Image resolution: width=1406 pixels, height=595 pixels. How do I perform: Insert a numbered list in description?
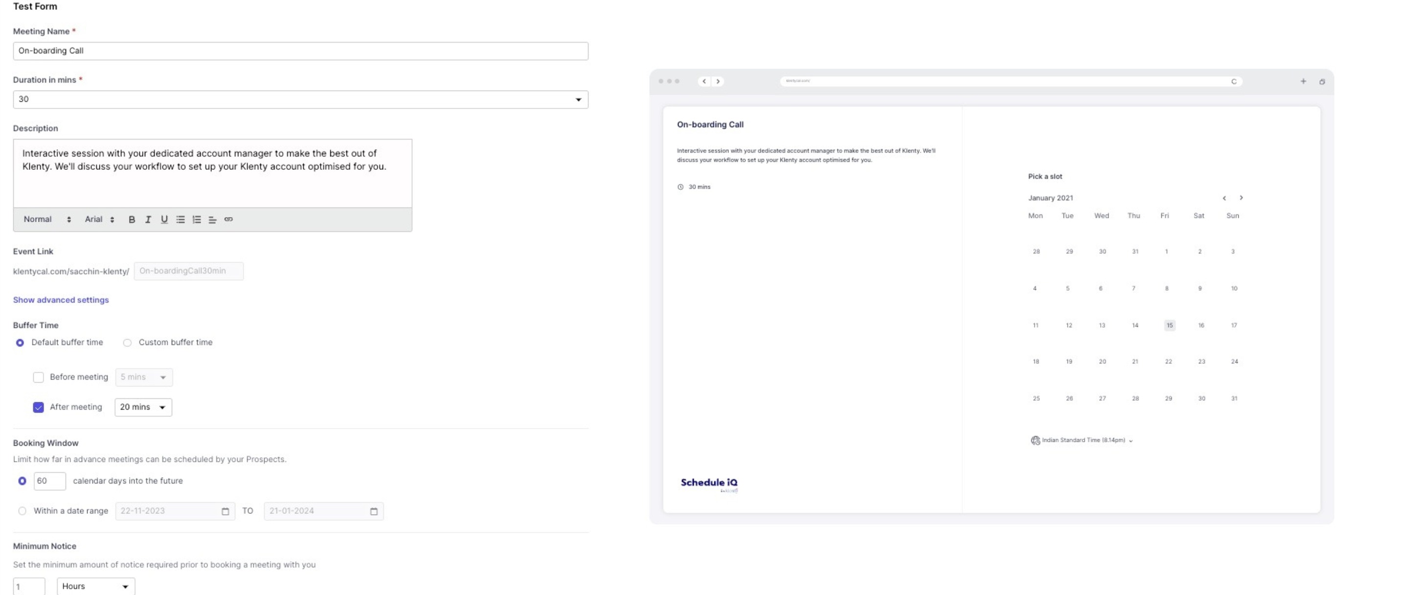click(197, 219)
